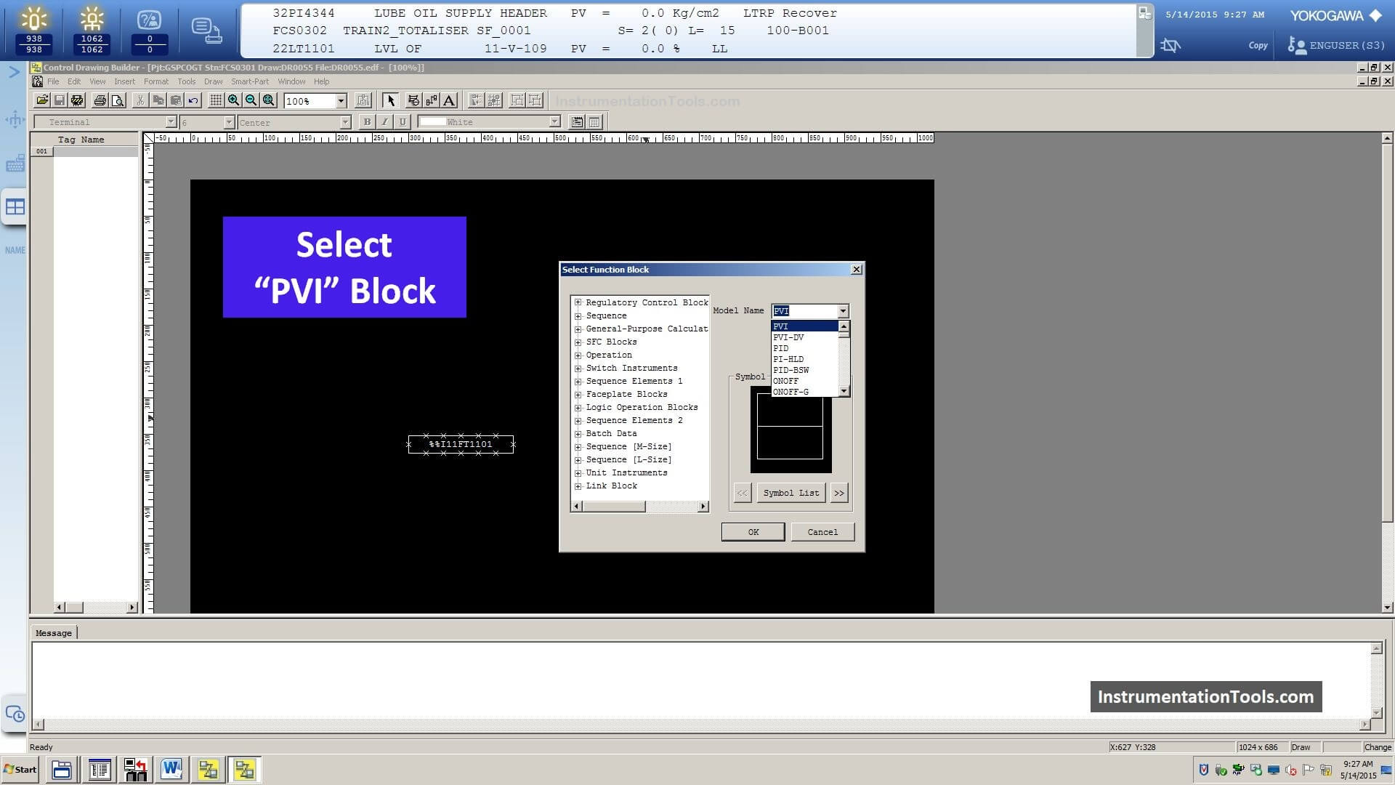
Task: Select Faceplate Blocks in the tree
Action: point(626,394)
